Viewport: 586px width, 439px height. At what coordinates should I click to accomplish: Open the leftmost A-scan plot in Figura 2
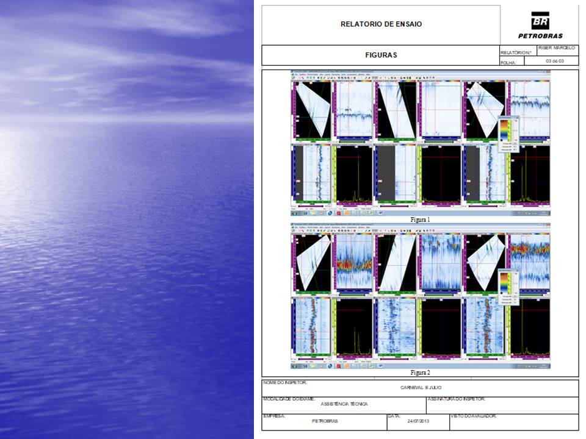tap(354, 327)
